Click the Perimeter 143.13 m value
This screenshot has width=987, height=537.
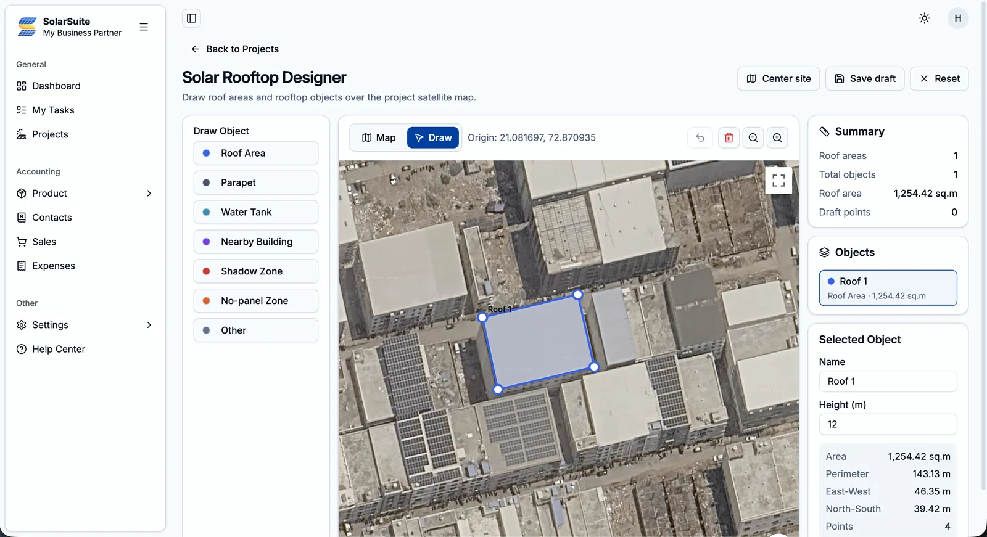pos(931,474)
